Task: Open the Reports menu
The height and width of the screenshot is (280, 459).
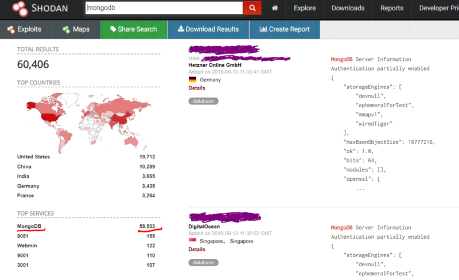Action: coord(392,8)
